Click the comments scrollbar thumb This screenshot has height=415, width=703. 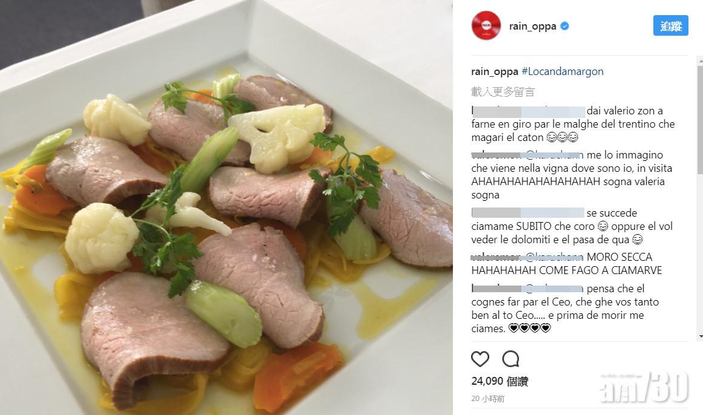point(700,120)
